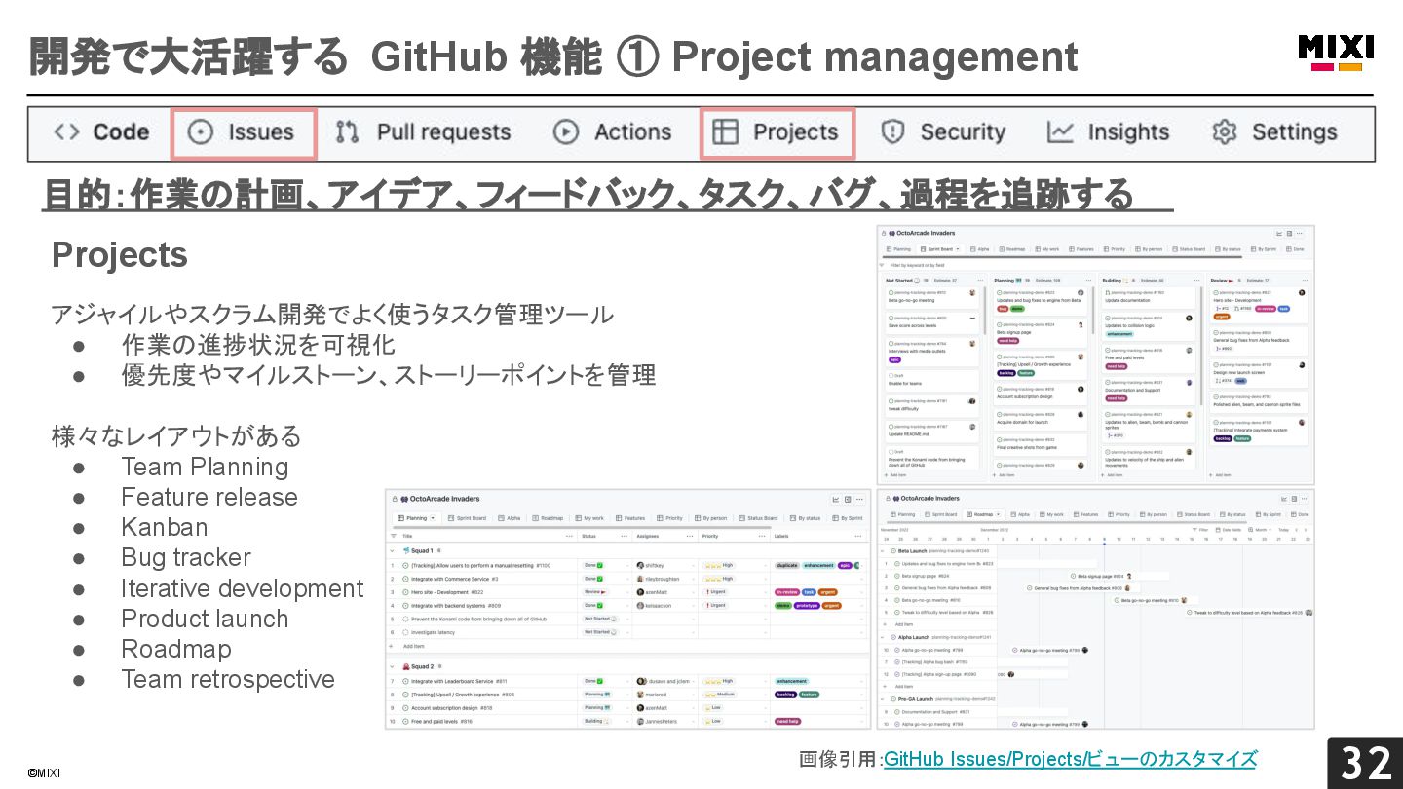Image resolution: width=1403 pixels, height=789 pixels.
Task: Collapse the Alpha Launch group in roadmap view
Action: [x=882, y=637]
